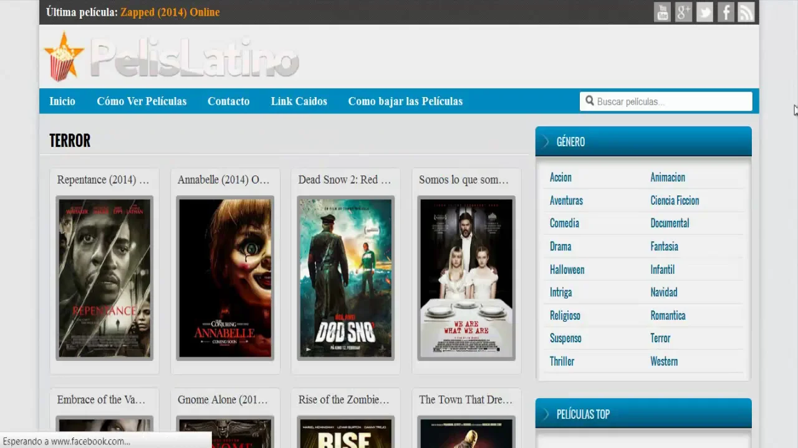The width and height of the screenshot is (798, 448).
Task: Click the Annabelle doll poster
Action: pyautogui.click(x=225, y=278)
